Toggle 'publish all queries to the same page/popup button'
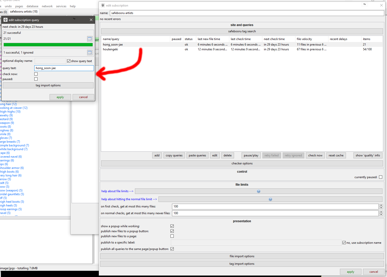The width and height of the screenshot is (387, 277). [x=172, y=249]
